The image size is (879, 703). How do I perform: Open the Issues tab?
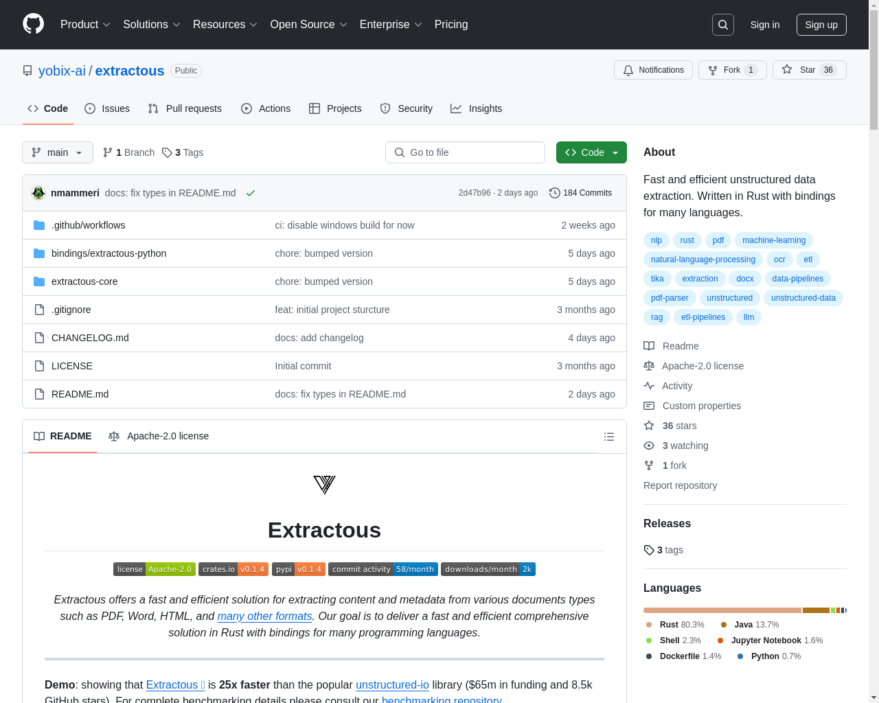pyautogui.click(x=107, y=108)
